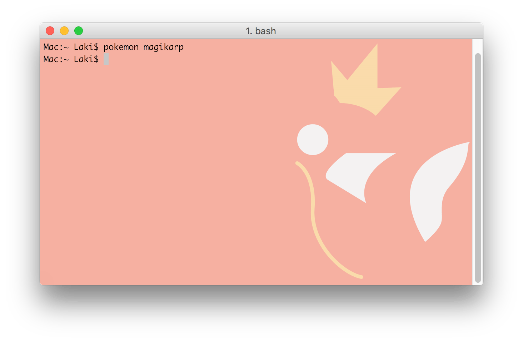The width and height of the screenshot is (523, 342).
Task: Place cursor at the active prompt block
Action: pos(106,59)
